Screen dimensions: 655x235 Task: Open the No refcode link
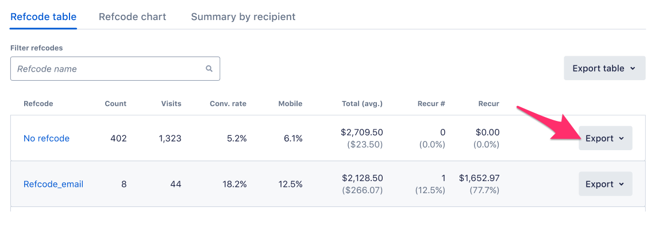point(47,138)
